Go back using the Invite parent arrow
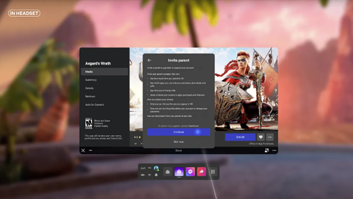The width and height of the screenshot is (353, 199). coord(149,60)
